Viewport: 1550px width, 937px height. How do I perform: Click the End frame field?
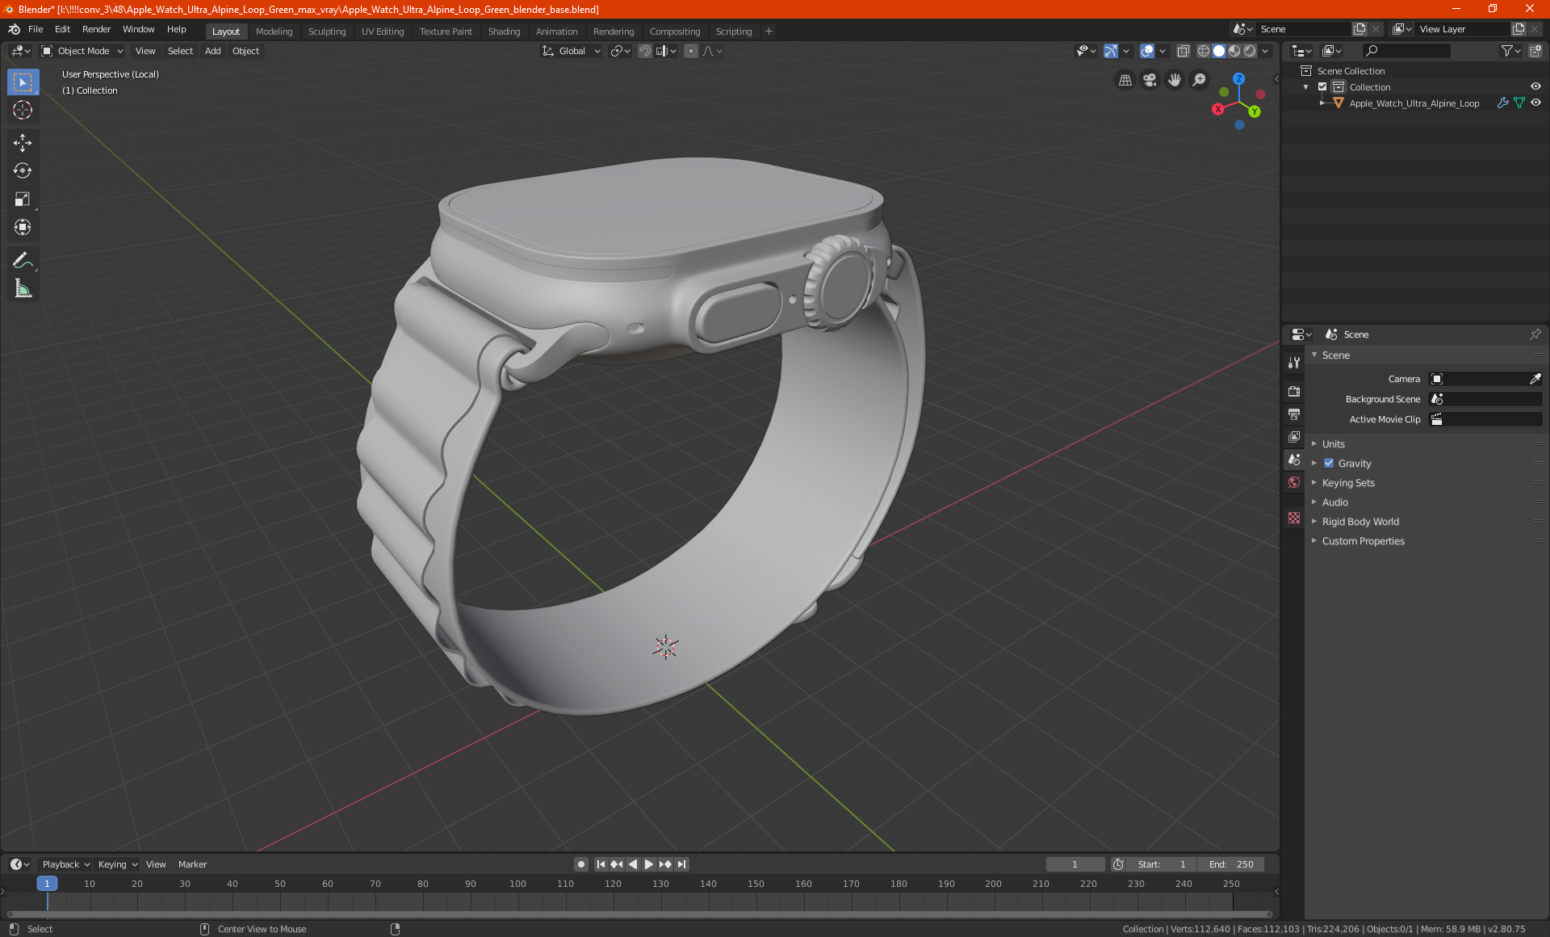coord(1231,864)
